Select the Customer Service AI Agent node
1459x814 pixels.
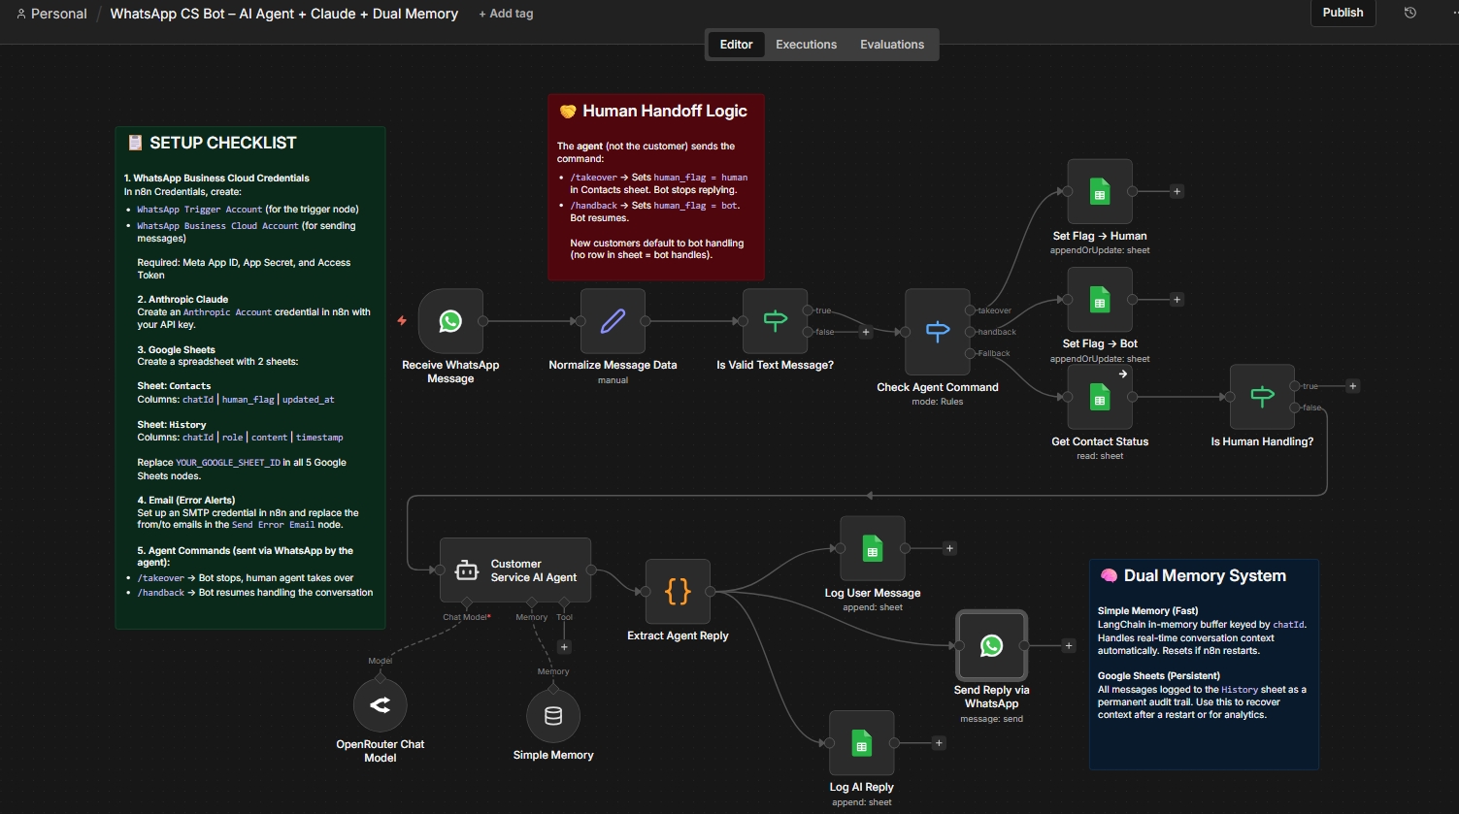(515, 570)
